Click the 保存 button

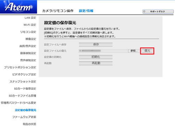[96, 45]
